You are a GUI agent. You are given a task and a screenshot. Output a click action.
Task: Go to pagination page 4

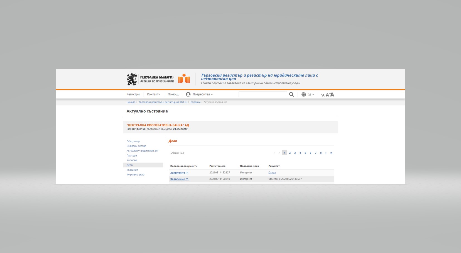(300, 153)
